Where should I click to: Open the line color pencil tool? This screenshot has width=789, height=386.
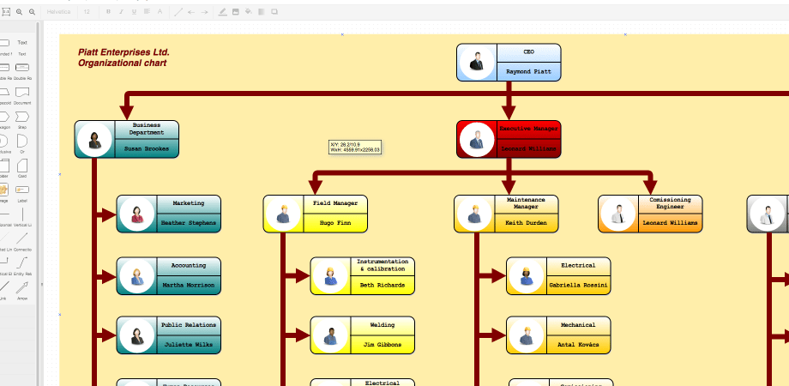(223, 11)
